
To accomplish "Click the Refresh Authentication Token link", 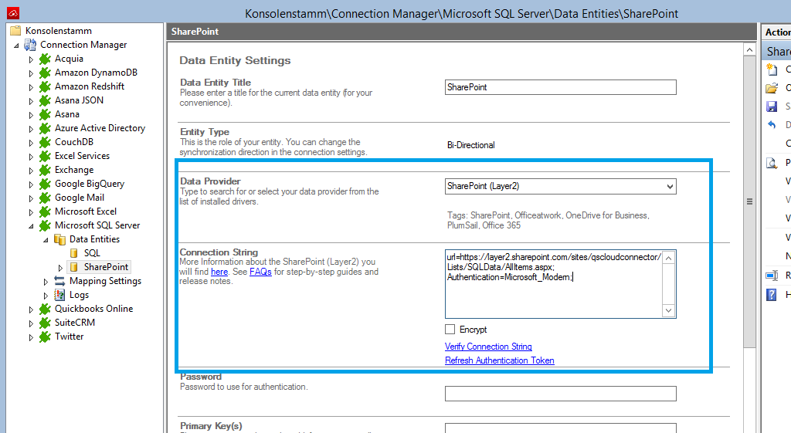I will click(500, 360).
